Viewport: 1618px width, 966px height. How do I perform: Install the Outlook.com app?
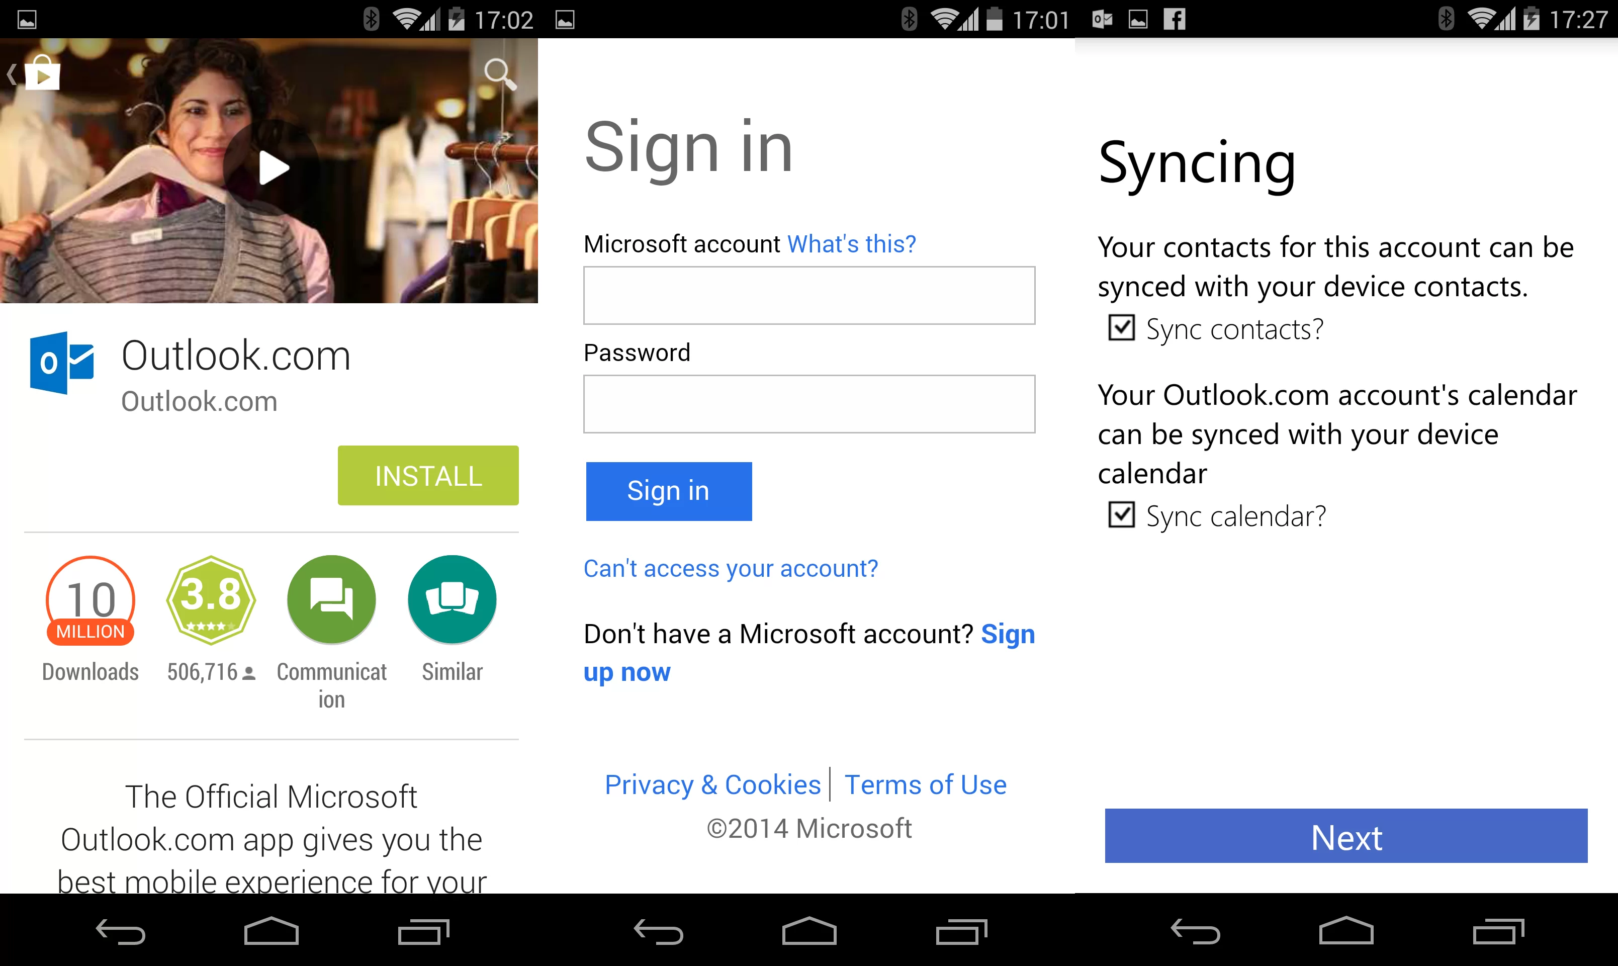[427, 475]
